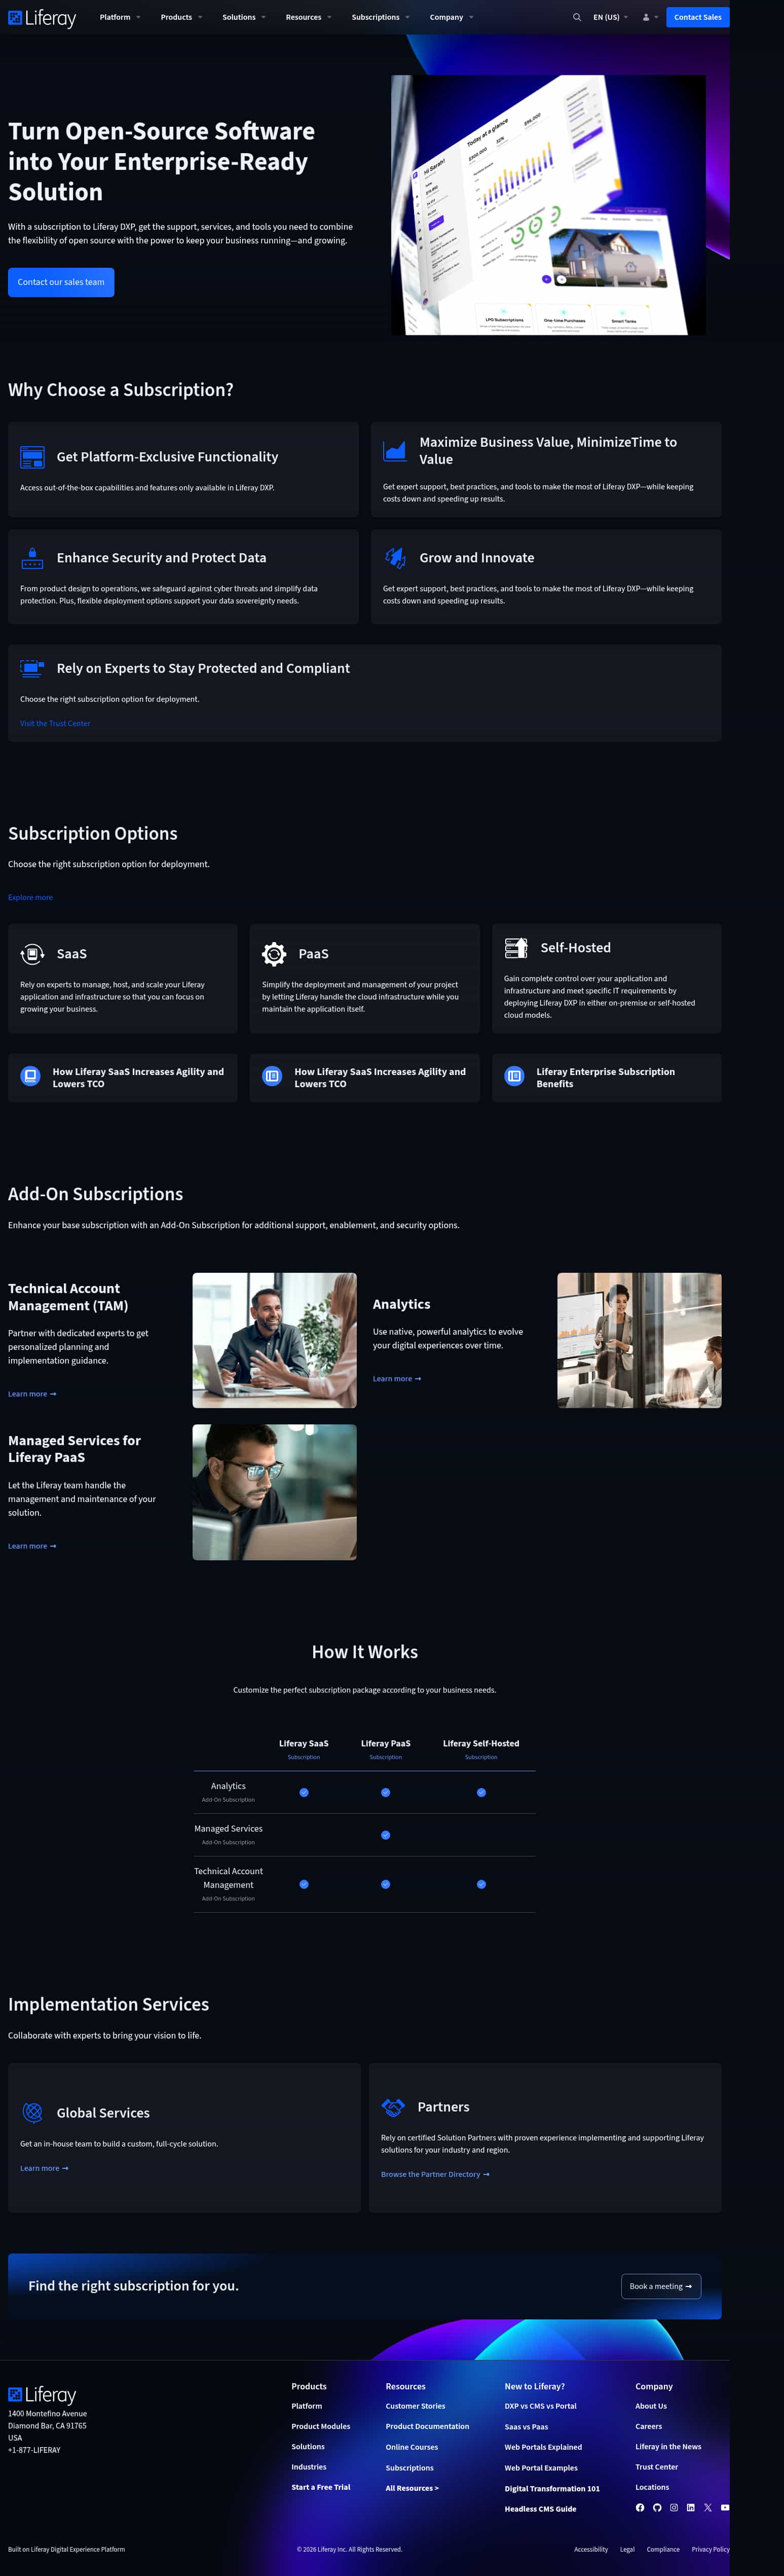Viewport: 784px width, 2576px height.
Task: Open the Liferay Enterprise Subscription Benefits resource
Action: click(606, 1077)
